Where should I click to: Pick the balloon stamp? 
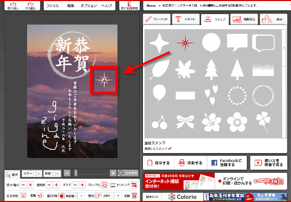(x=159, y=95)
